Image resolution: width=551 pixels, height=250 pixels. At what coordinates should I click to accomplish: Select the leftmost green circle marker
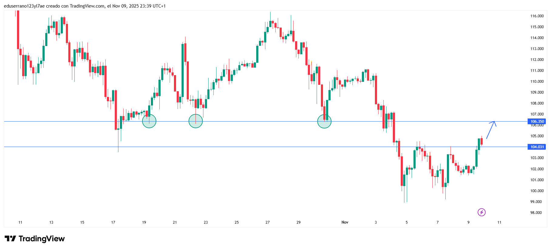149,121
